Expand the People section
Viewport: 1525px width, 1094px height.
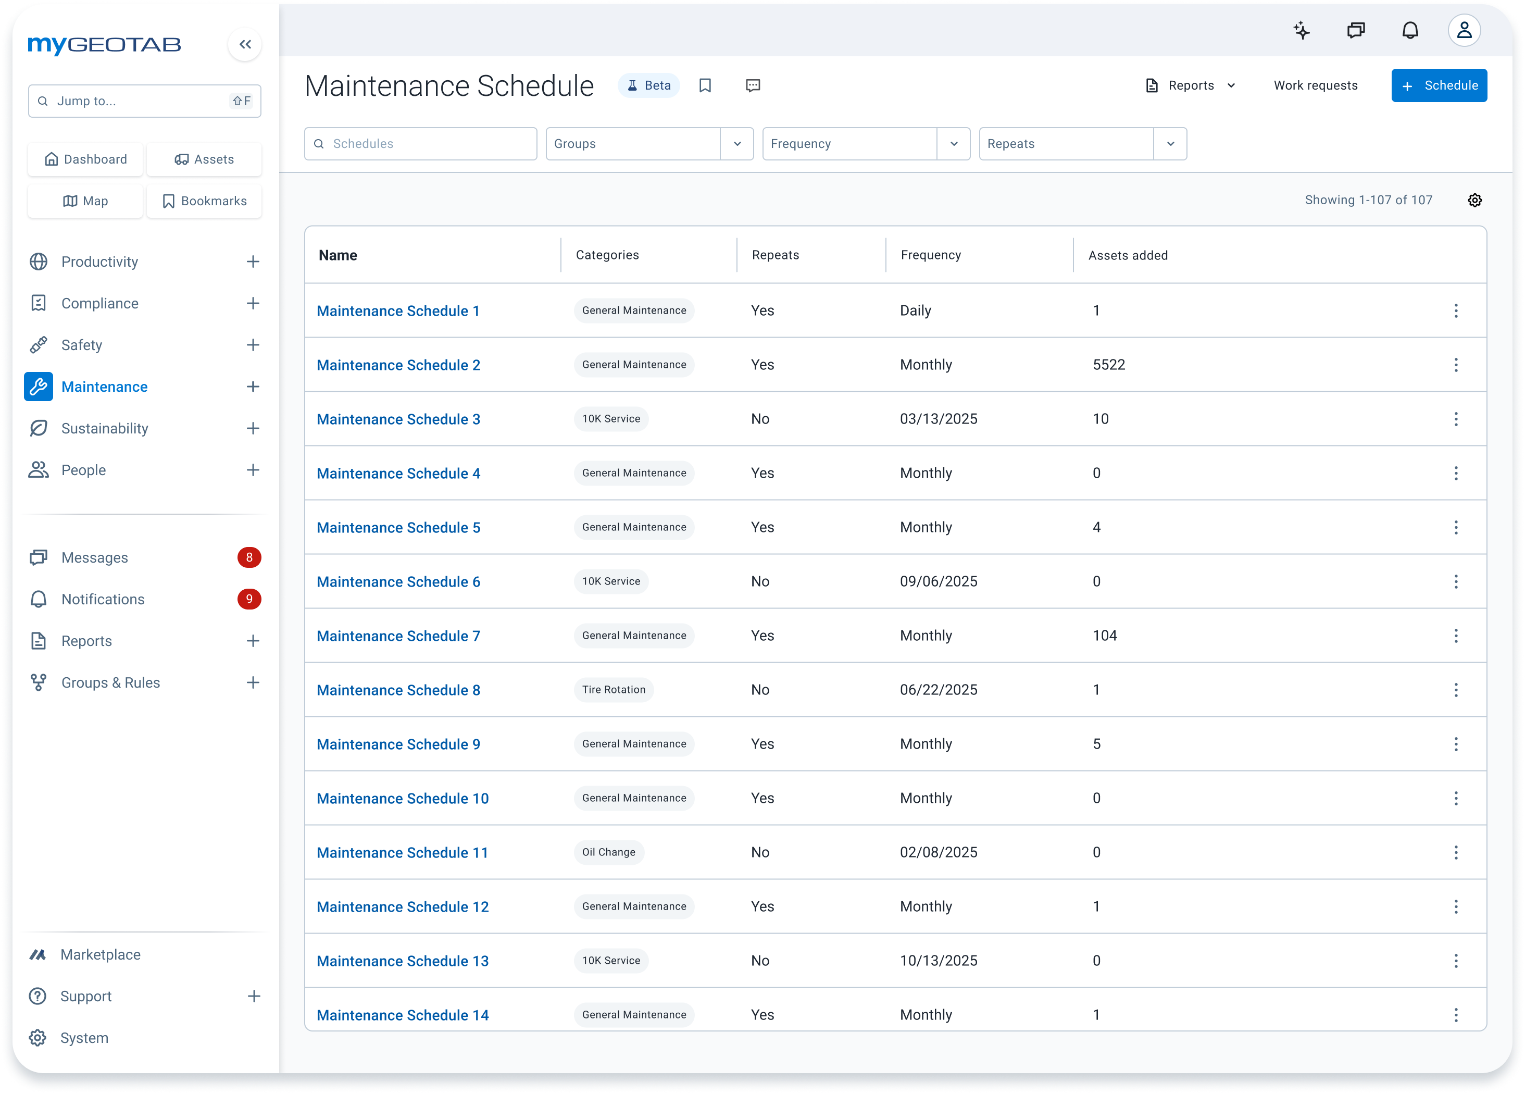253,470
